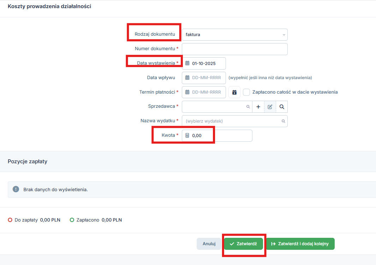Click the calculator icon in Kwota field
The height and width of the screenshot is (265, 376).
(187, 135)
